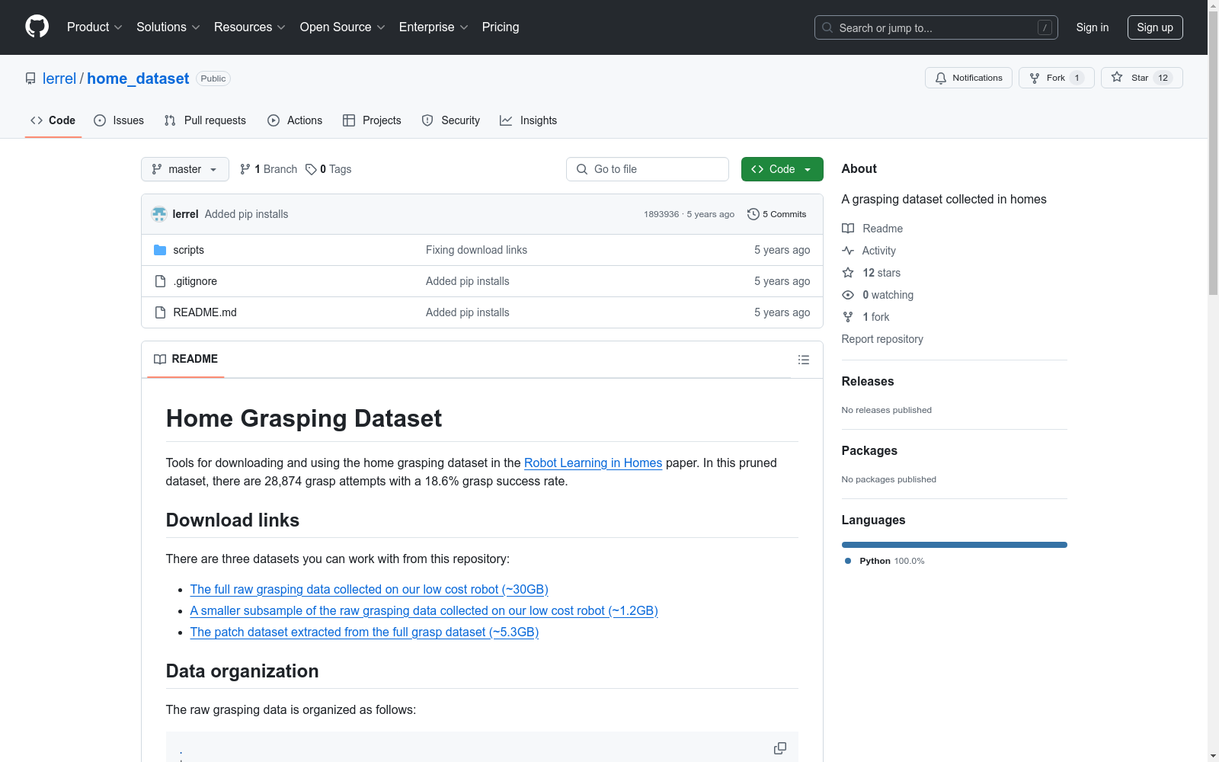Open the Releases heading link

click(x=868, y=381)
